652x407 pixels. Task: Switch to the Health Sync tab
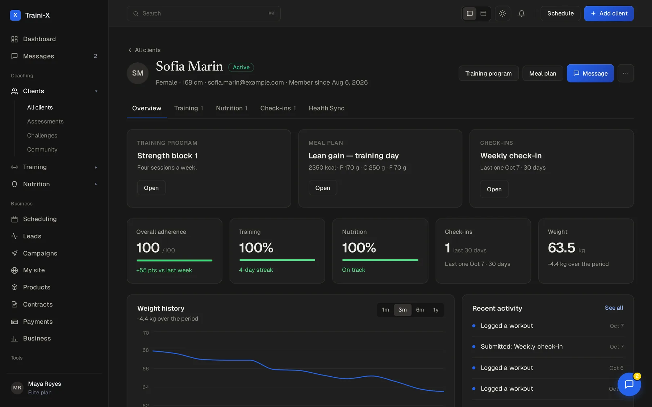pyautogui.click(x=326, y=108)
